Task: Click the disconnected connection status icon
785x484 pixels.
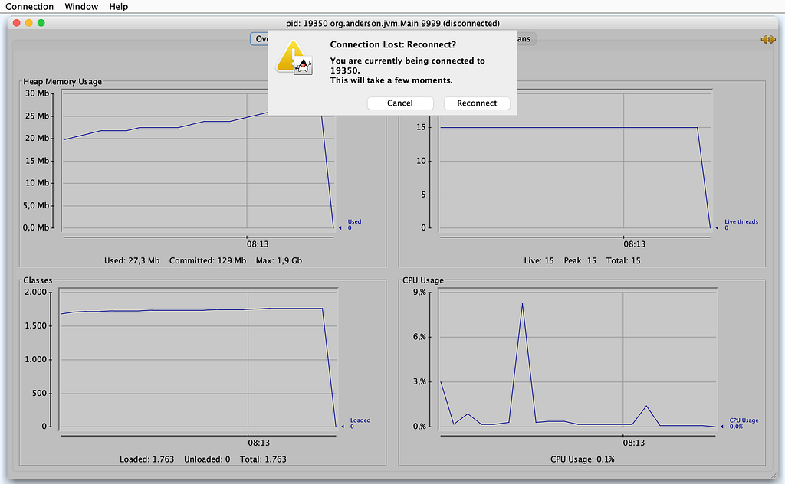Action: point(768,39)
